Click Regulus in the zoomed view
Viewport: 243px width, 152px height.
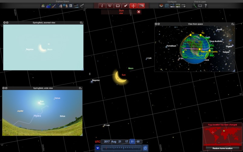pos(29,49)
